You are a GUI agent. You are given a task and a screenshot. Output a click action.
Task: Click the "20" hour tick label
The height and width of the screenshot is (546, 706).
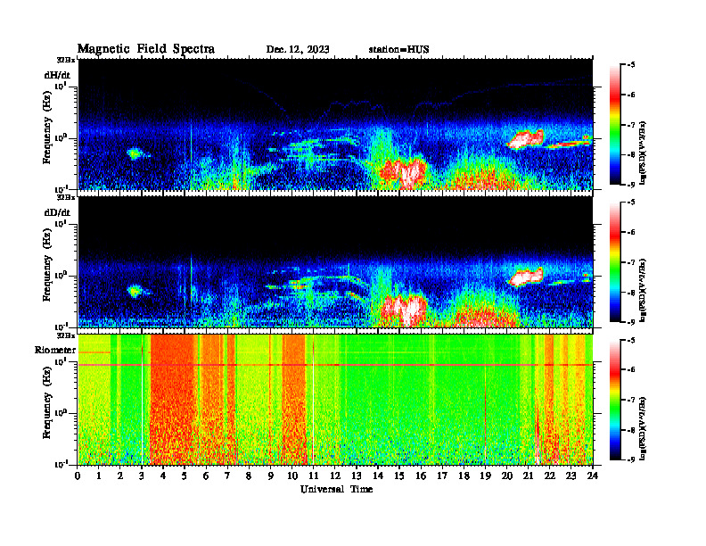tap(506, 476)
